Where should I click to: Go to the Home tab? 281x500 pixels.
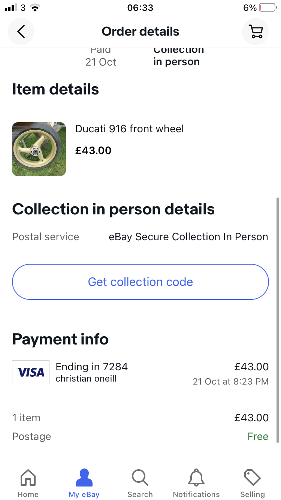pyautogui.click(x=28, y=484)
